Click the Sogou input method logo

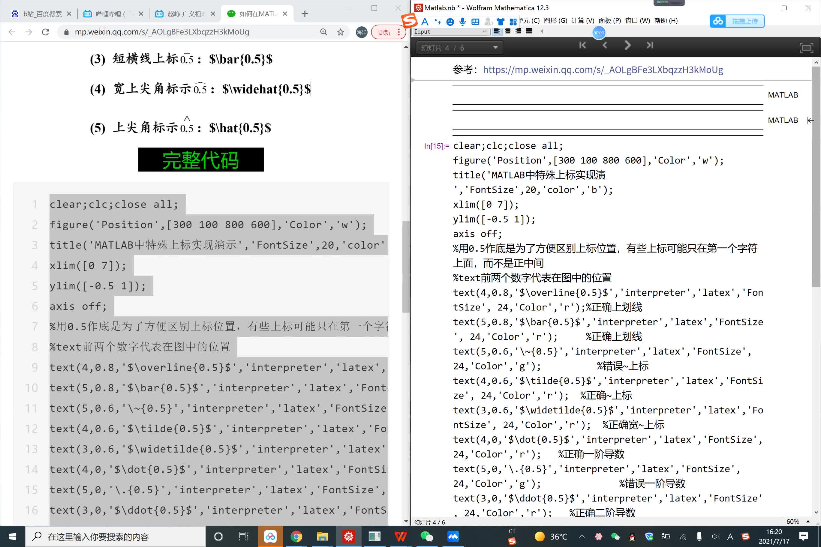(410, 21)
